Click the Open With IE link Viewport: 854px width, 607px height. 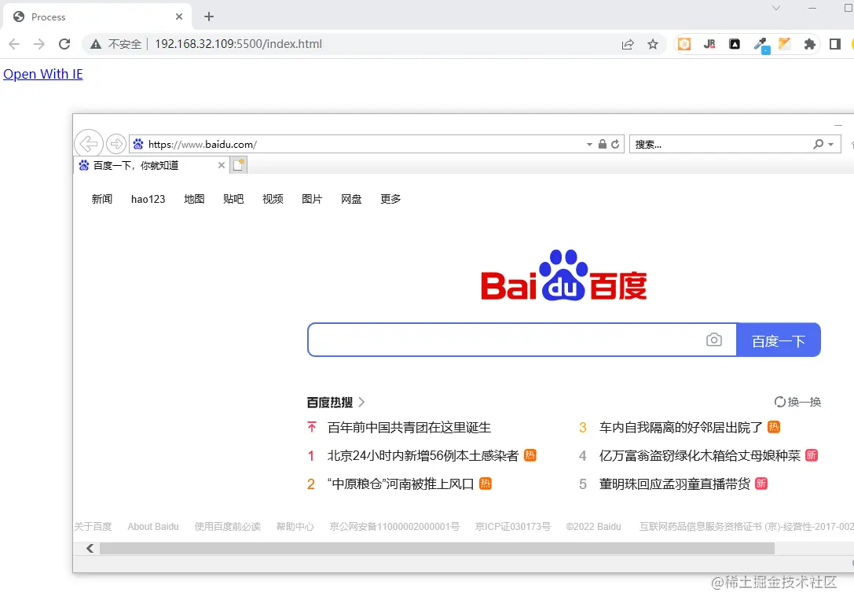pos(43,74)
